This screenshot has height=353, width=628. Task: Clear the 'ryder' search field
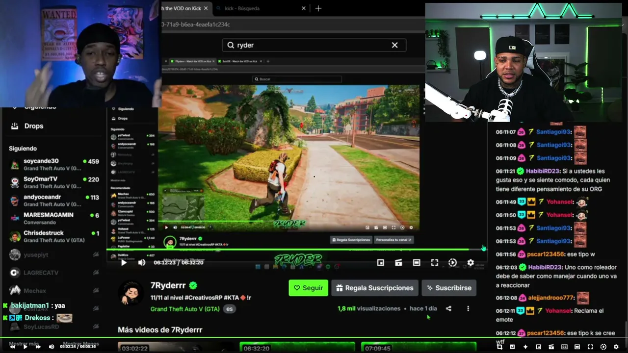pyautogui.click(x=394, y=45)
